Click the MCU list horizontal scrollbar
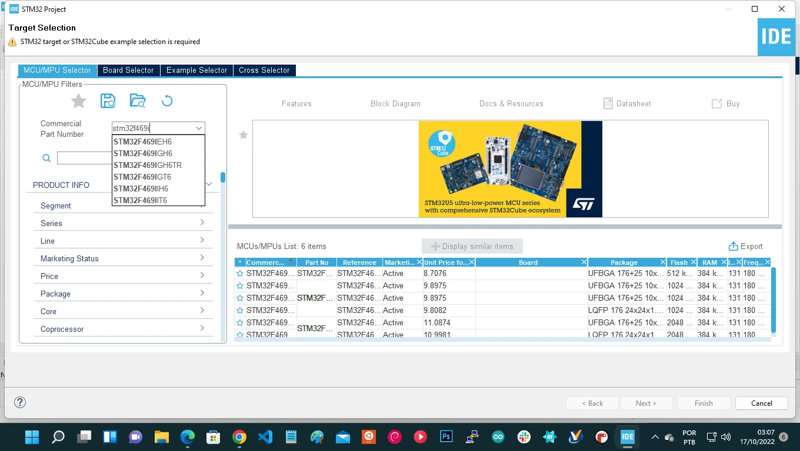800x451 pixels. pyautogui.click(x=502, y=339)
